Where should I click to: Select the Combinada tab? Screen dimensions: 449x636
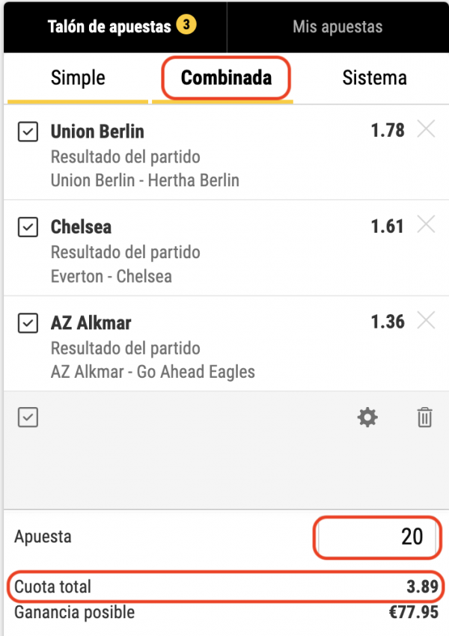click(x=226, y=78)
